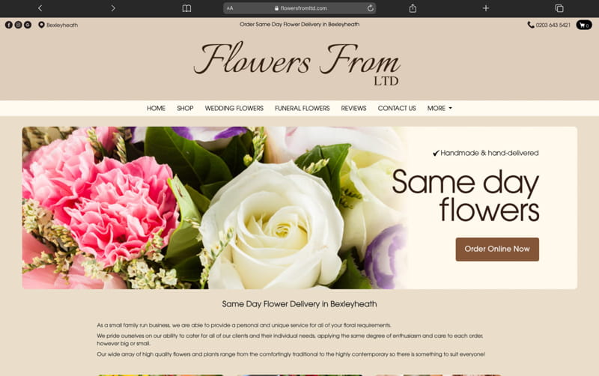The width and height of the screenshot is (599, 376).
Task: Open the Google social icon
Action: point(28,25)
